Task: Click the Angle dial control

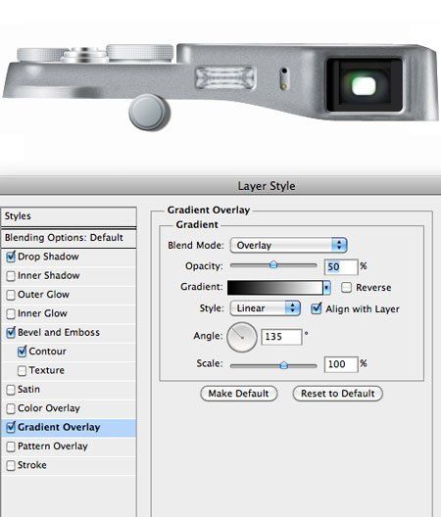Action: [x=242, y=337]
